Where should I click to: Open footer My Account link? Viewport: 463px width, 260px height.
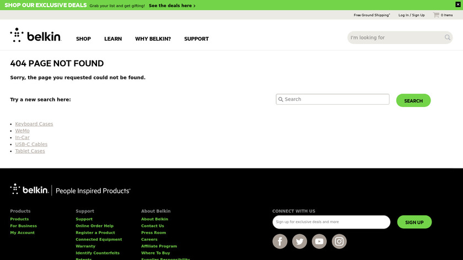pyautogui.click(x=22, y=232)
